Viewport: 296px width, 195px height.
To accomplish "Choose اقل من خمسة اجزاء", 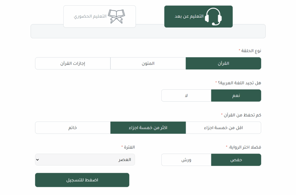I will tap(223, 128).
